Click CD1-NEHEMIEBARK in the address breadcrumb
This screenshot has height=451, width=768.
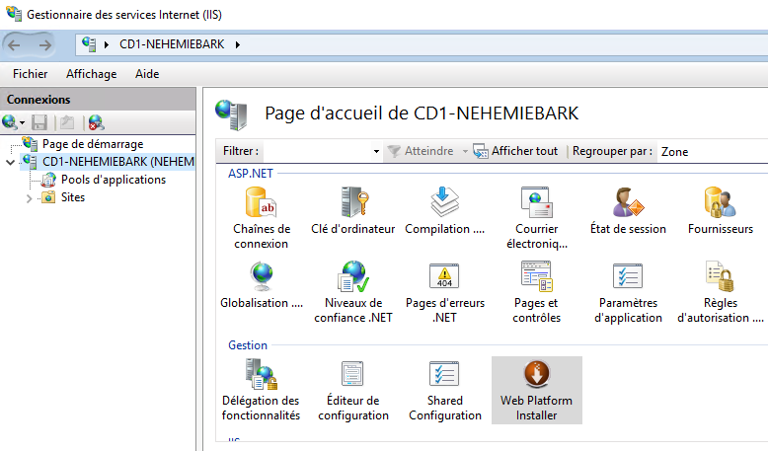coord(172,44)
